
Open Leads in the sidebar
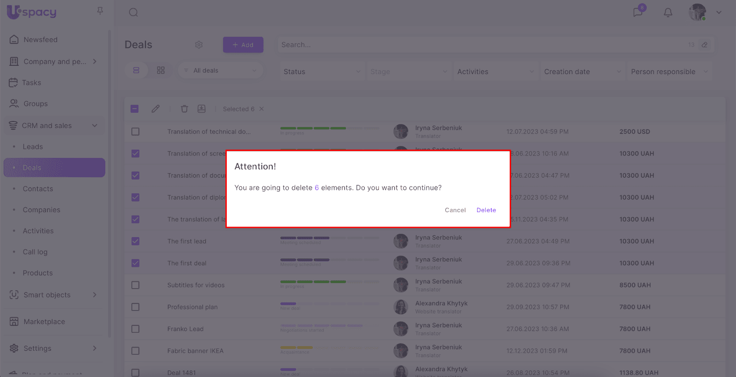[33, 147]
